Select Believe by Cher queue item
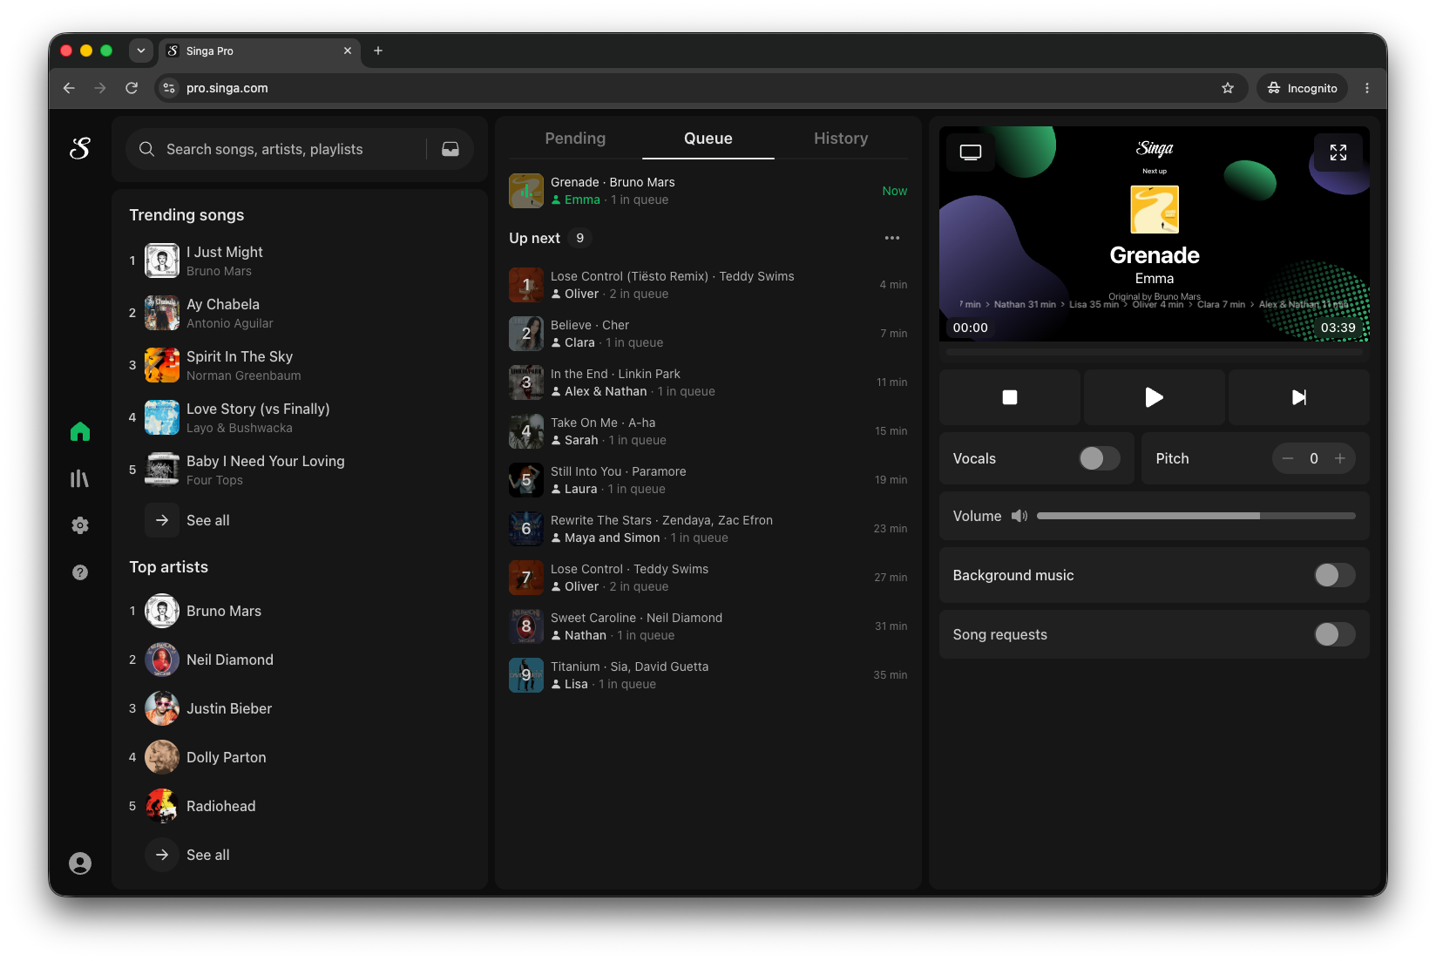Screen dimensions: 1436x961 [x=708, y=334]
